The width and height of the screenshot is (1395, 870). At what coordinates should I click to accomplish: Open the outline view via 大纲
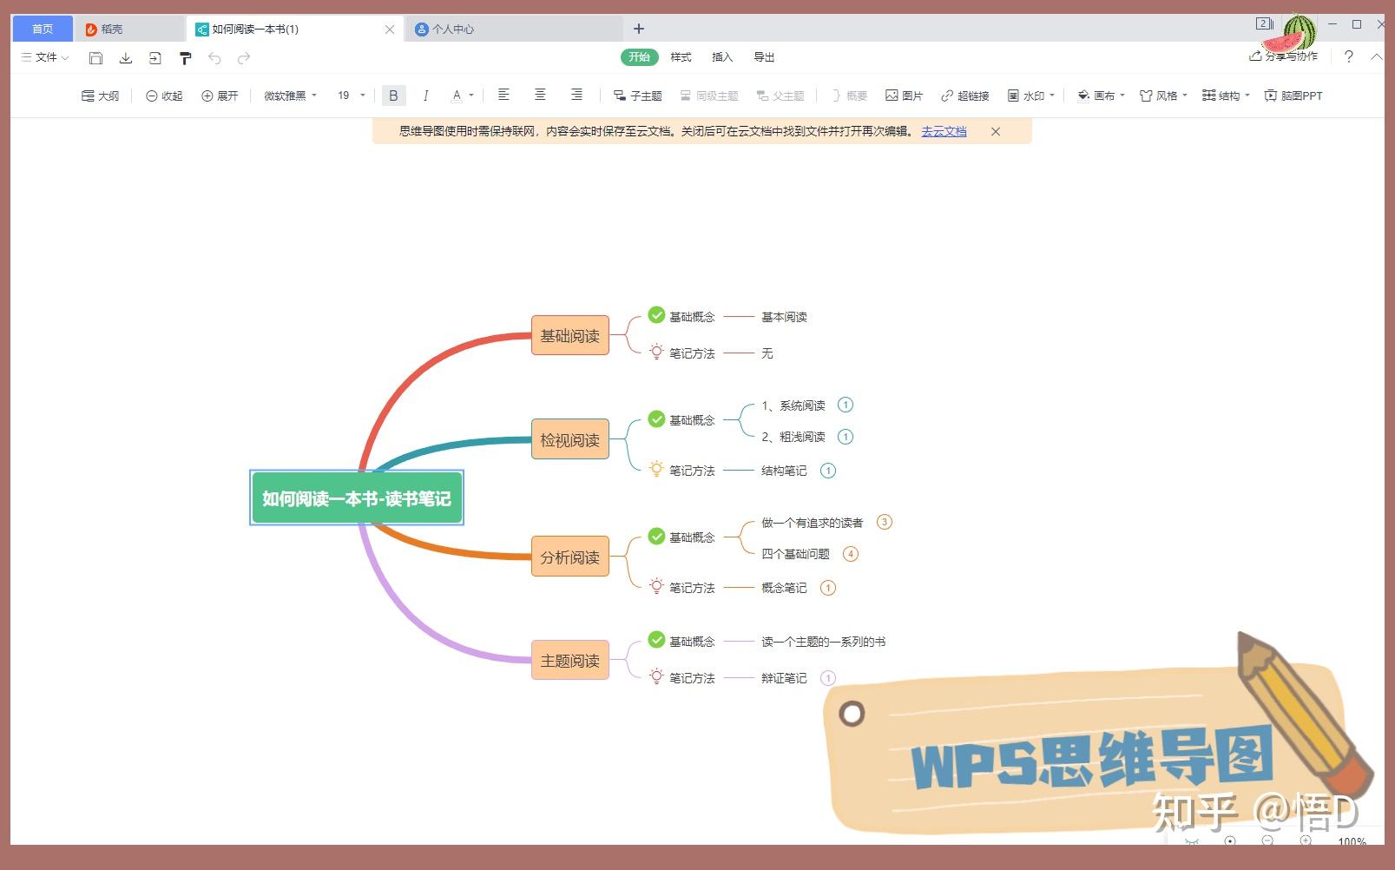(x=99, y=96)
